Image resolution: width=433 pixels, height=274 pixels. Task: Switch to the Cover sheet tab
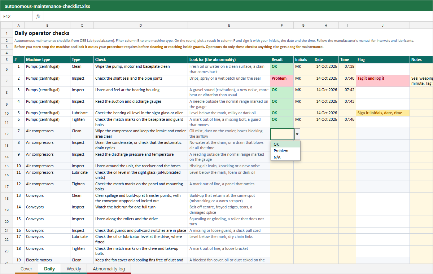point(26,269)
